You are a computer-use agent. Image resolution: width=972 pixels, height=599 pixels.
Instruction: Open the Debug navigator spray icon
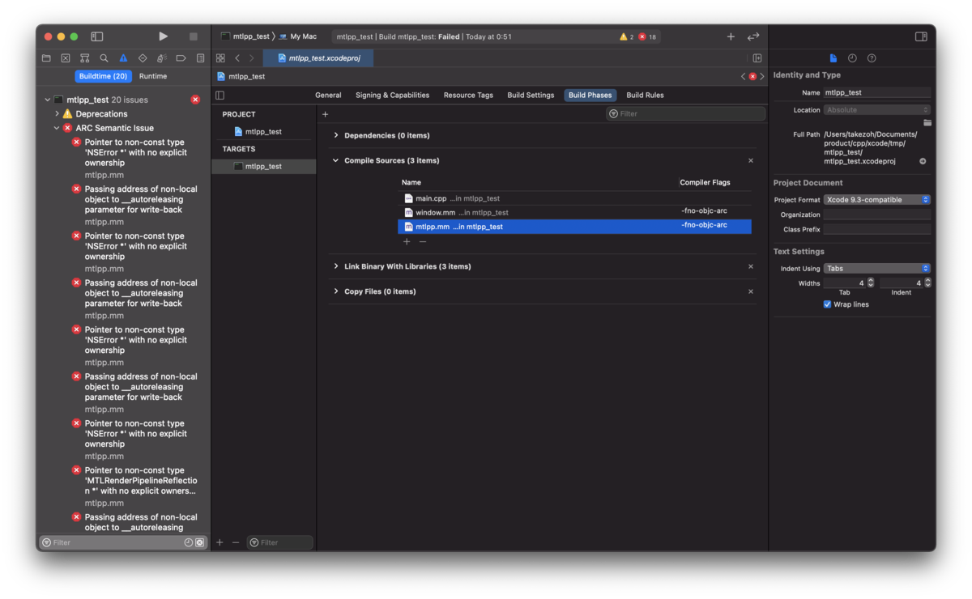pos(162,58)
